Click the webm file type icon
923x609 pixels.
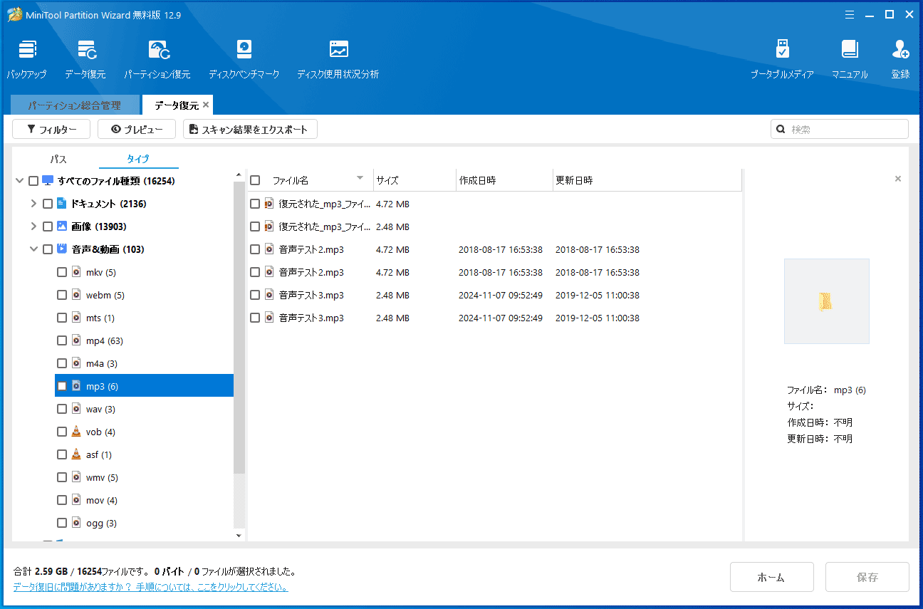77,295
